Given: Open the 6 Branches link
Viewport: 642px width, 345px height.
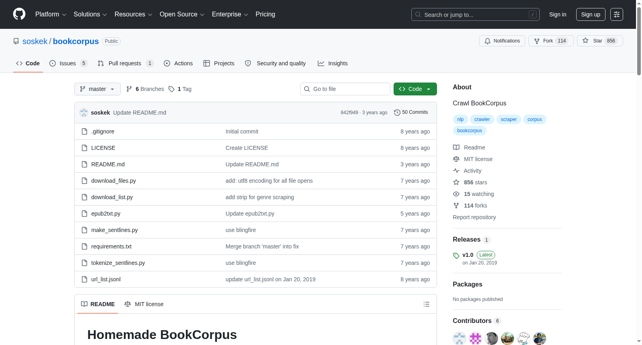Looking at the screenshot, I should pos(145,89).
